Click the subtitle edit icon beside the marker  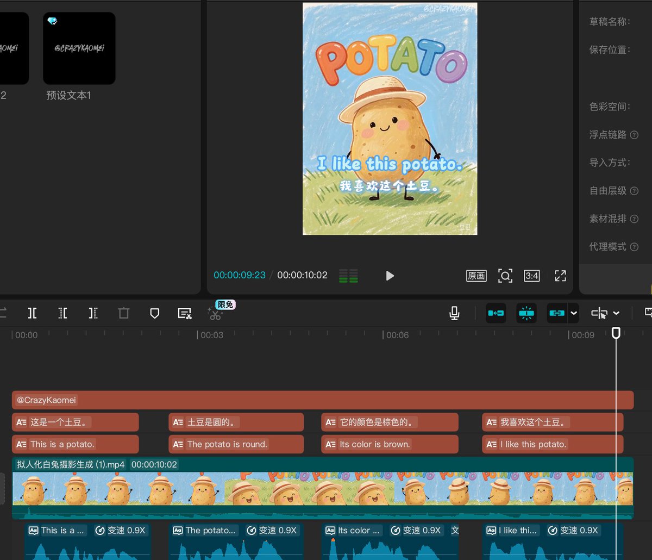(x=185, y=313)
